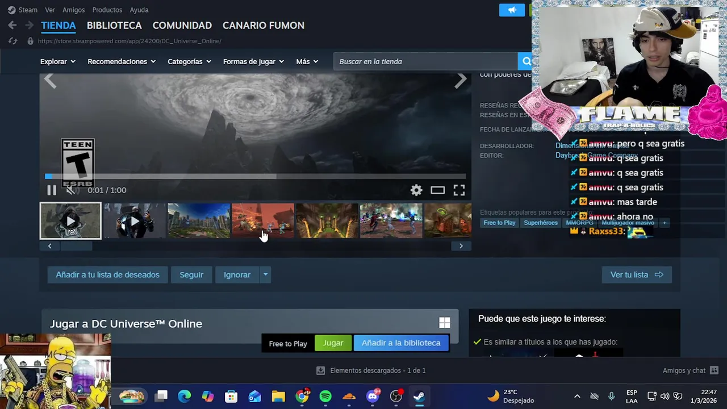Seek in the trailer progress bar

pyautogui.click(x=256, y=177)
